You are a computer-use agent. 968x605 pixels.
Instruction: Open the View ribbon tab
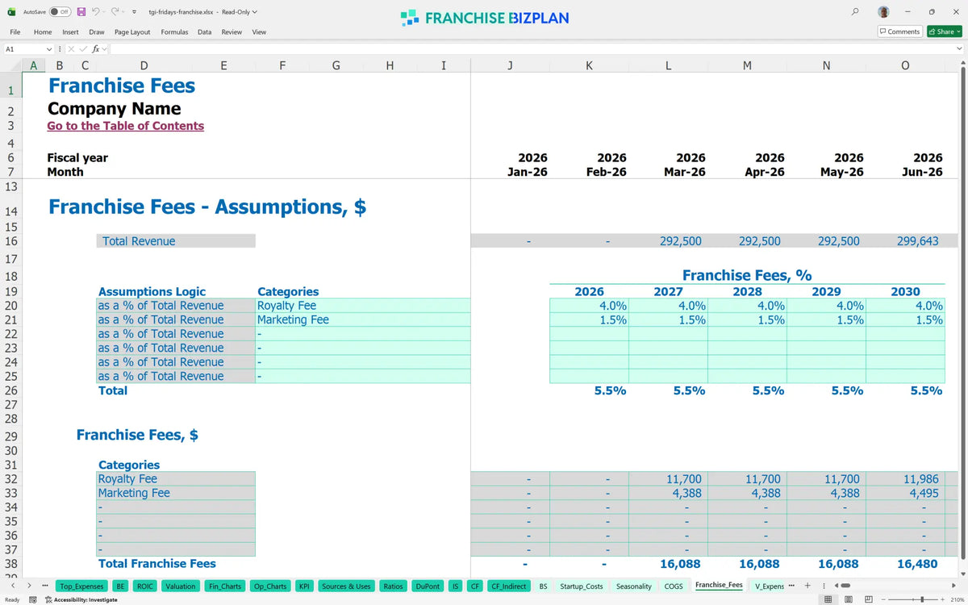point(259,32)
